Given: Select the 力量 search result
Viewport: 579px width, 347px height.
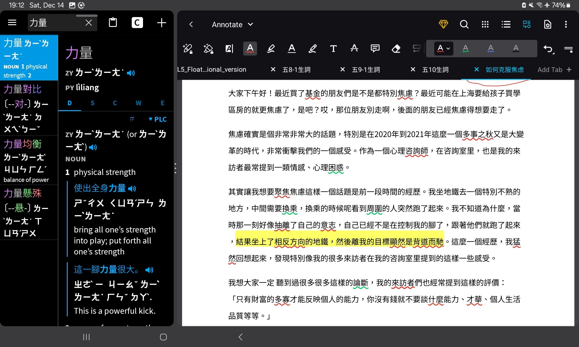Looking at the screenshot, I should (x=29, y=58).
